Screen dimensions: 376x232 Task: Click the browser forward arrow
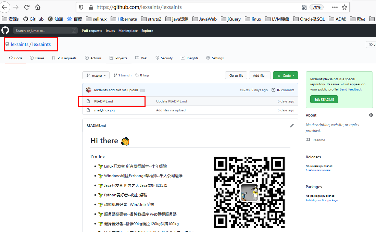coord(16,7)
